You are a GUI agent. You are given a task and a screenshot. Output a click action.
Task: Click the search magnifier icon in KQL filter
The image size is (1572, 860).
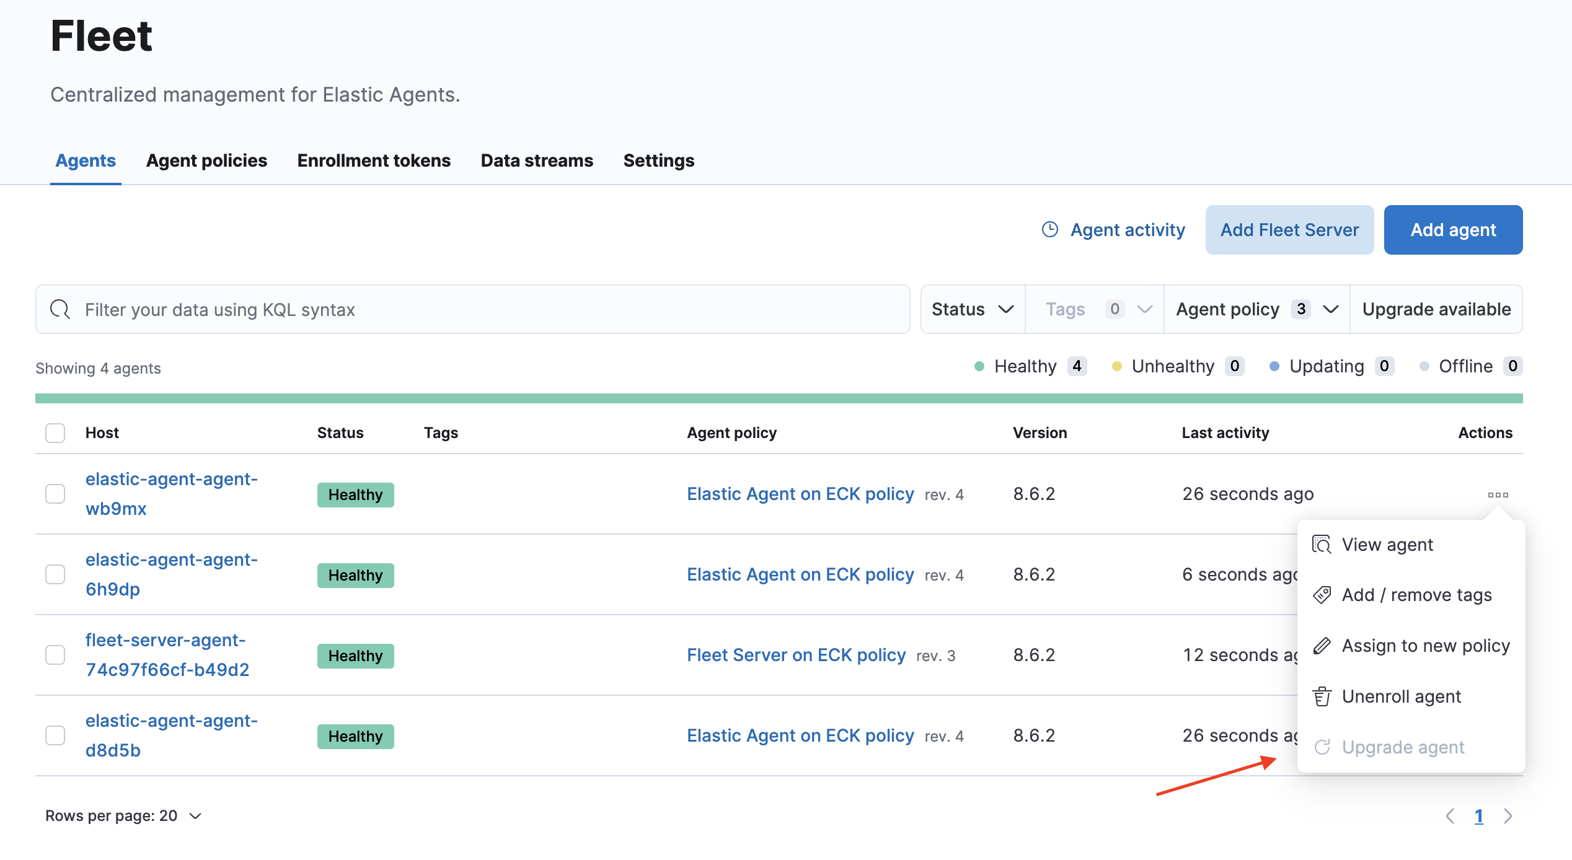(x=60, y=309)
